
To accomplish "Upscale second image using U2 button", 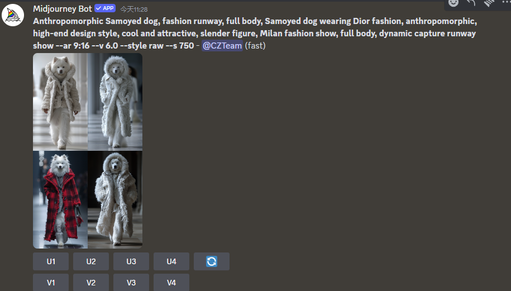I will pyautogui.click(x=91, y=261).
